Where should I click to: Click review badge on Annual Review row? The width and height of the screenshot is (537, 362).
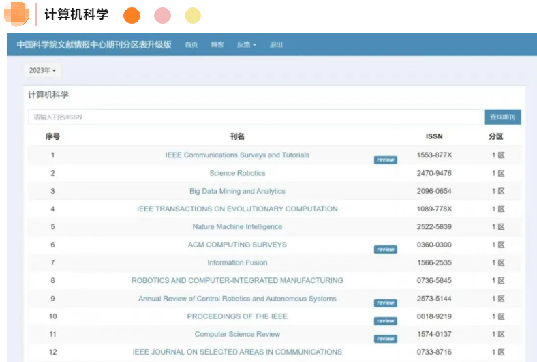click(x=386, y=303)
